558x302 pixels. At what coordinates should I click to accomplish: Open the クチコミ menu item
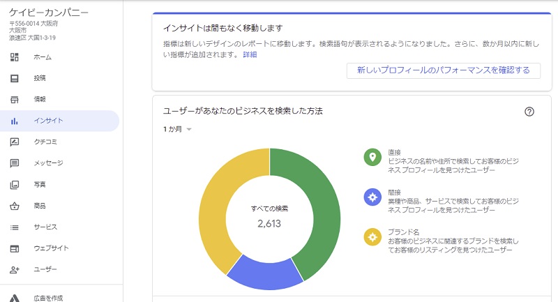pos(45,142)
